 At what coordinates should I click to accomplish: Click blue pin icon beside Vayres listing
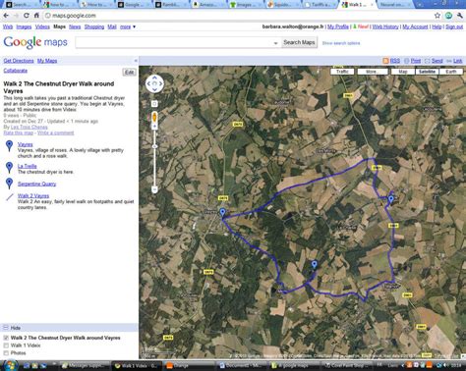coord(10,146)
